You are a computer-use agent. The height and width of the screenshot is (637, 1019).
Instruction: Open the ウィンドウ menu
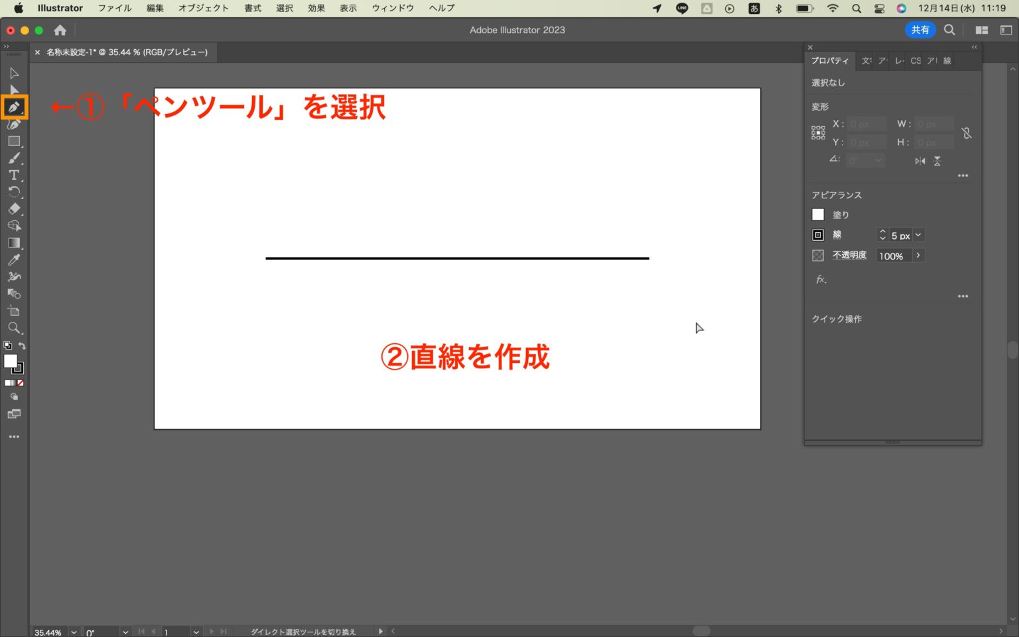coord(393,8)
